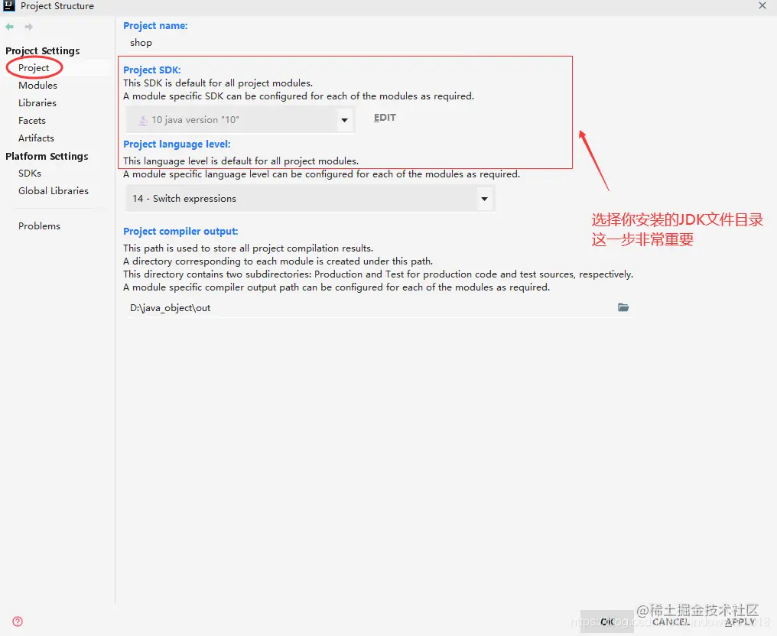Click the 'Platform Settings' section header
The height and width of the screenshot is (636, 777).
(x=47, y=156)
